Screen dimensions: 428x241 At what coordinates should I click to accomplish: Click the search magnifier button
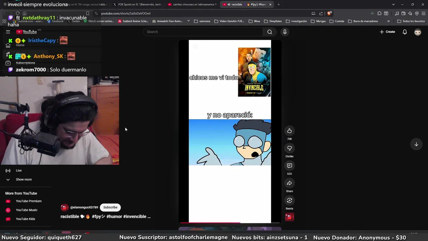[270, 32]
